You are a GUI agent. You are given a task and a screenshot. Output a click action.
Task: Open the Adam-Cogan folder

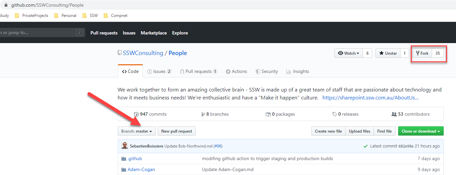(141, 170)
